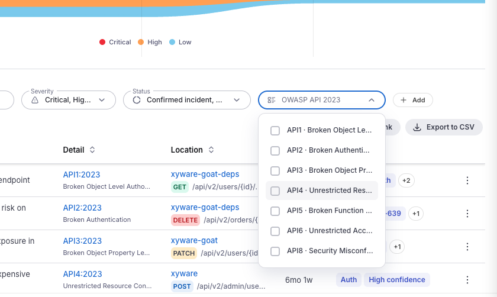Click the checklist icon in OWASP API 2023 filter
This screenshot has width=497, height=297.
[272, 100]
